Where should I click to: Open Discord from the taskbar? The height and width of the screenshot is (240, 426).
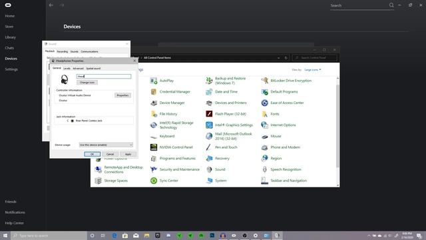pos(168,235)
